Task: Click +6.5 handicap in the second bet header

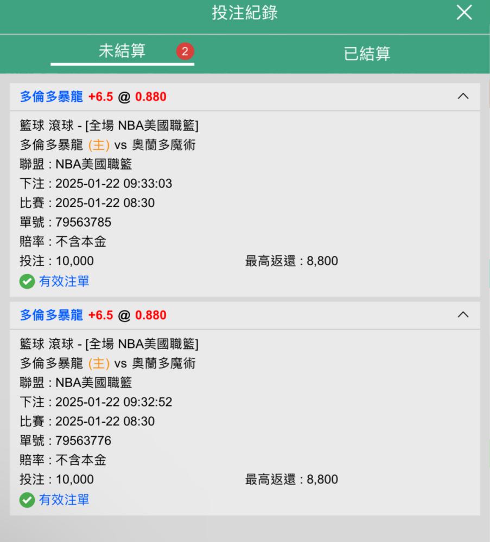Action: point(101,315)
